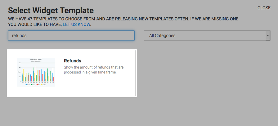This screenshot has height=126, width=278.
Task: Close the Select Widget Template dialog
Action: (264, 8)
